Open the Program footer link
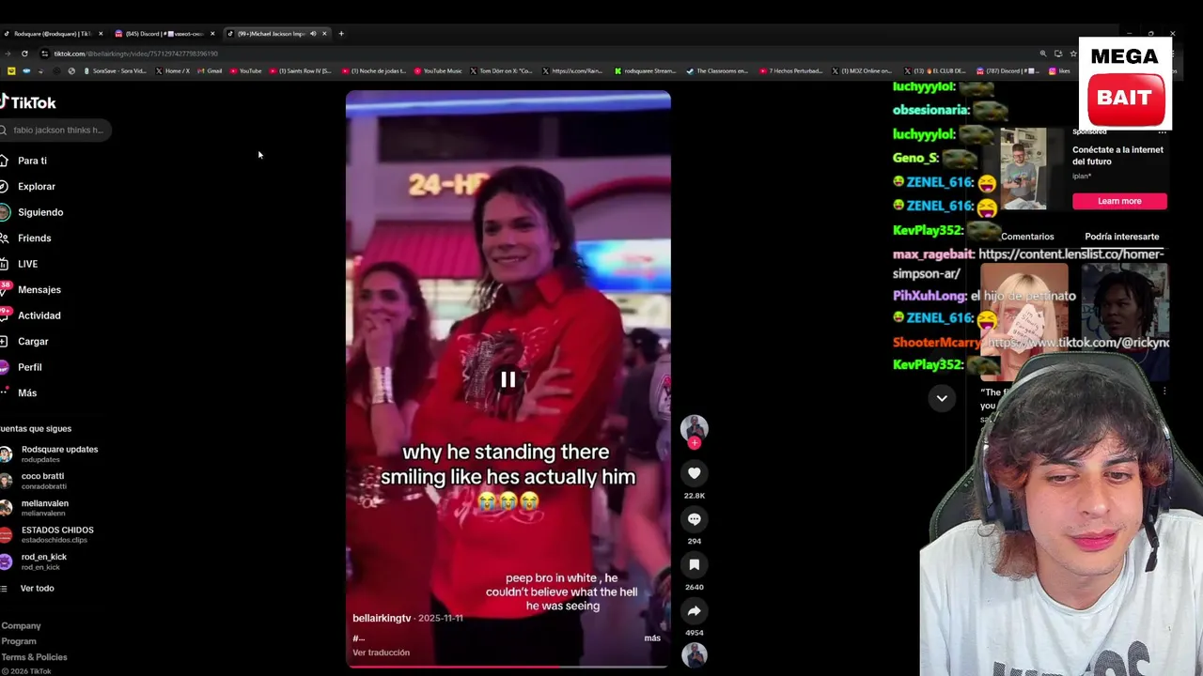 pyautogui.click(x=19, y=641)
